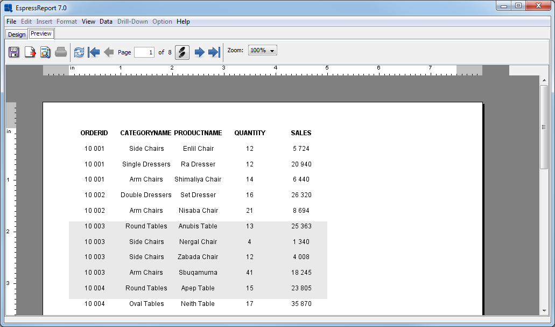Click the 'Oval Tables' category cell
This screenshot has height=327, width=555.
[x=146, y=304]
